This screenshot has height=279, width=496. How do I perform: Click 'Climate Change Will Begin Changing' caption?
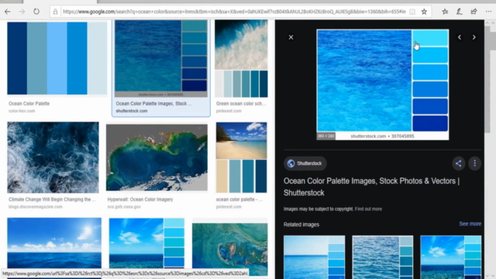coord(52,199)
